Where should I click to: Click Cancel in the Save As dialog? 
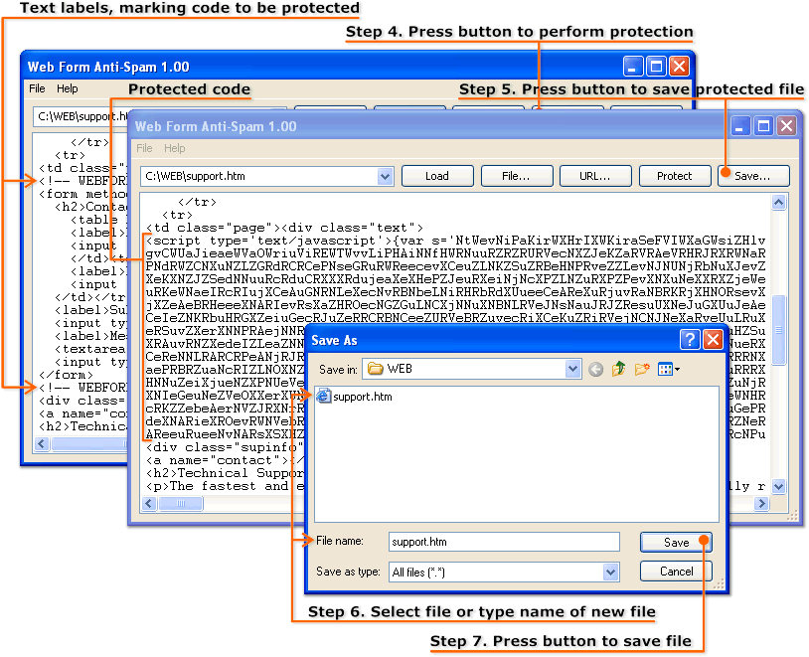tap(676, 572)
